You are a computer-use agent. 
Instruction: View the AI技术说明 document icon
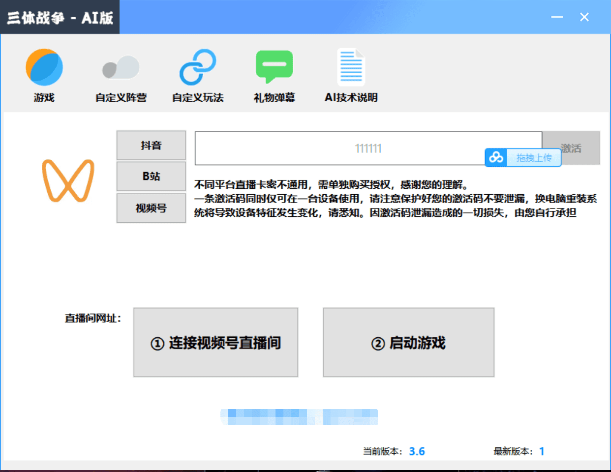coord(351,66)
